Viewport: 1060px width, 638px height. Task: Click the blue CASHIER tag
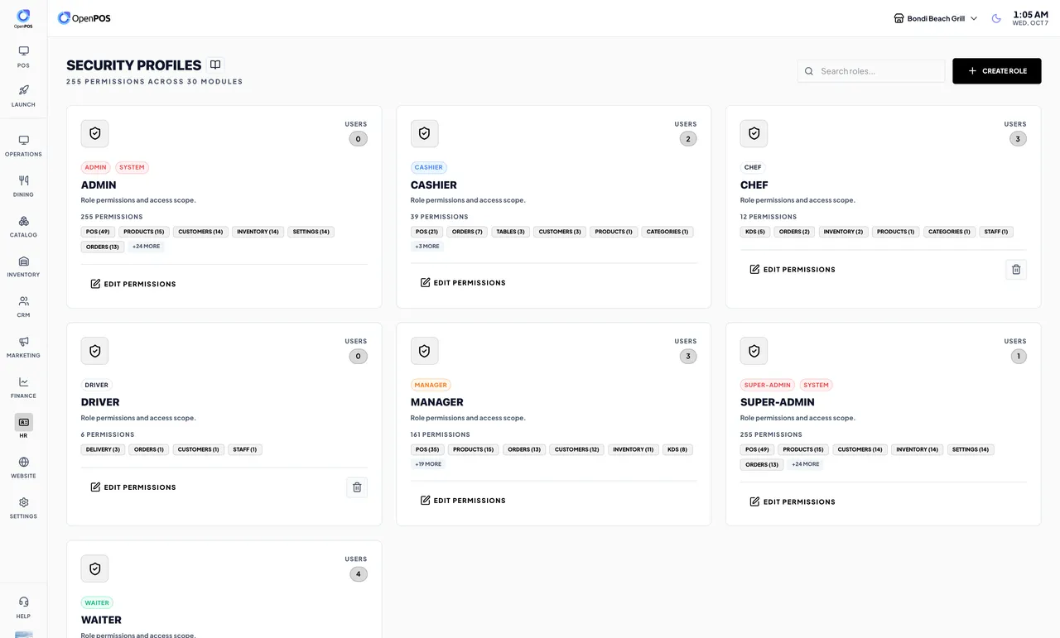click(429, 167)
